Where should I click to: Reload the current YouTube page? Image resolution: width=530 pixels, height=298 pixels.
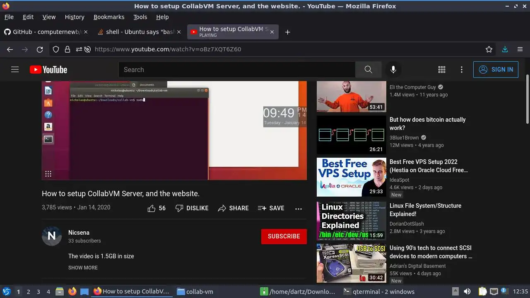point(40,49)
